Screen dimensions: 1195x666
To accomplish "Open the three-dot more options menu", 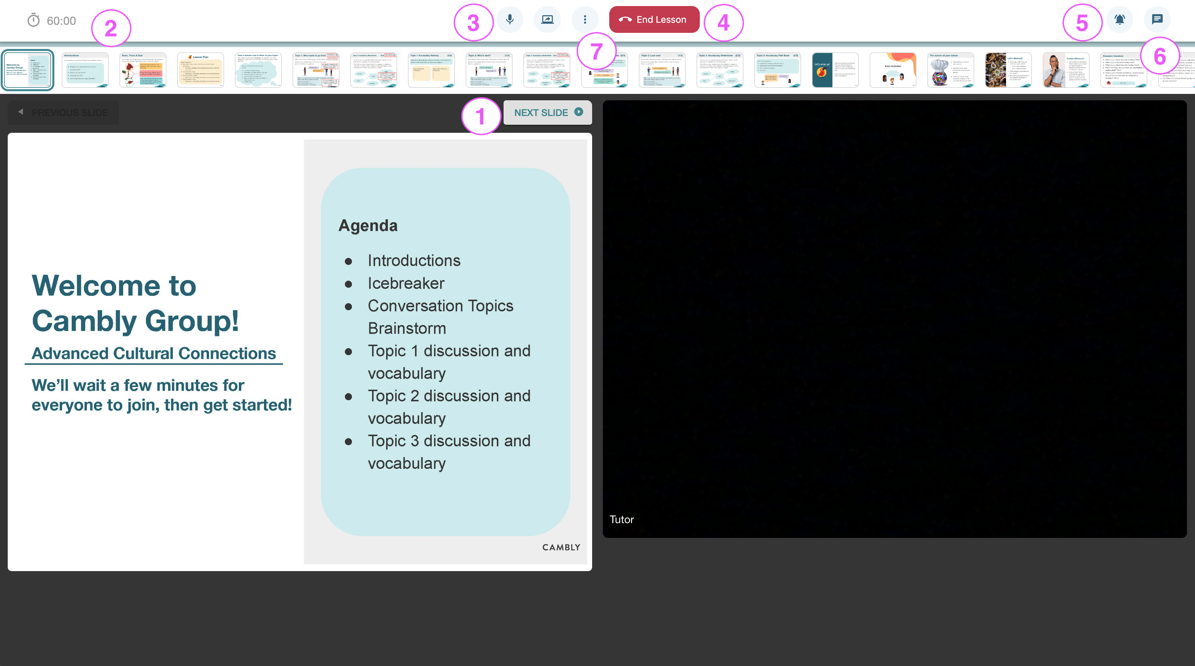I will point(585,19).
